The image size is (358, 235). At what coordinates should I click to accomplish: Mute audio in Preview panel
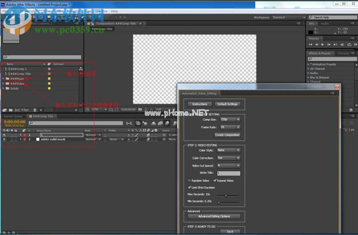342,45
